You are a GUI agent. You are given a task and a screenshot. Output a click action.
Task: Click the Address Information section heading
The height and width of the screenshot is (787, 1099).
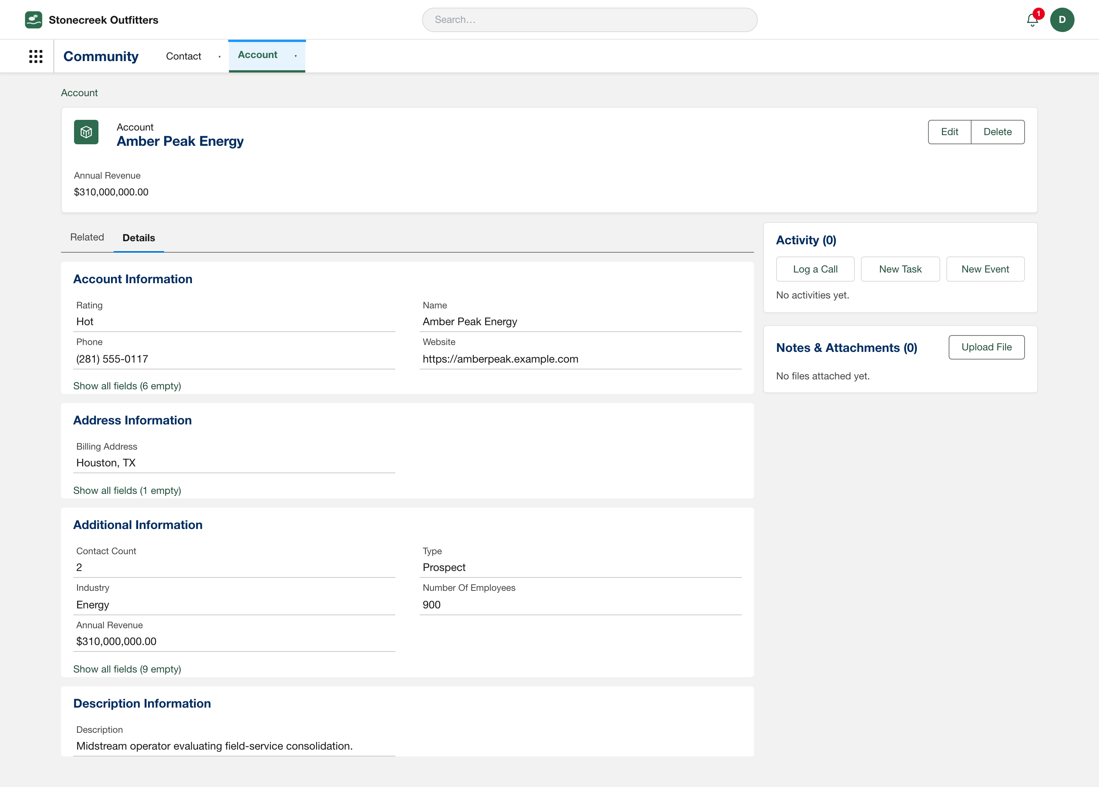[132, 420]
